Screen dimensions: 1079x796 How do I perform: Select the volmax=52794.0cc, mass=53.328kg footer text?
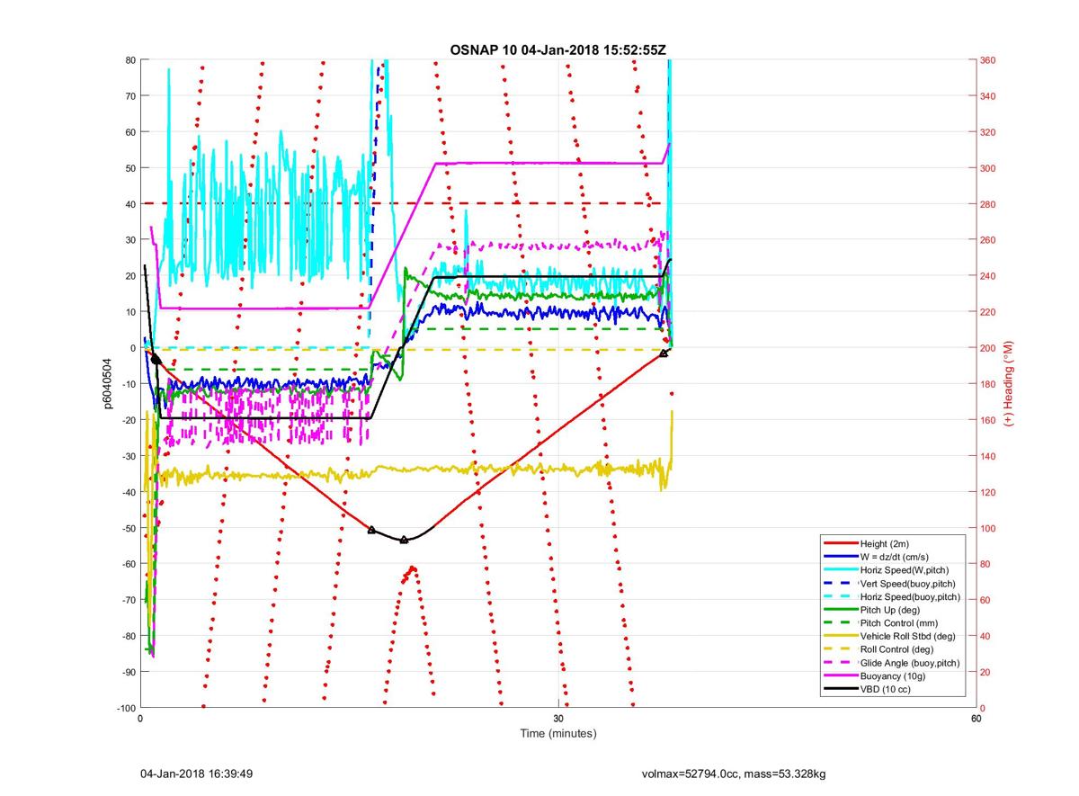pos(735,774)
